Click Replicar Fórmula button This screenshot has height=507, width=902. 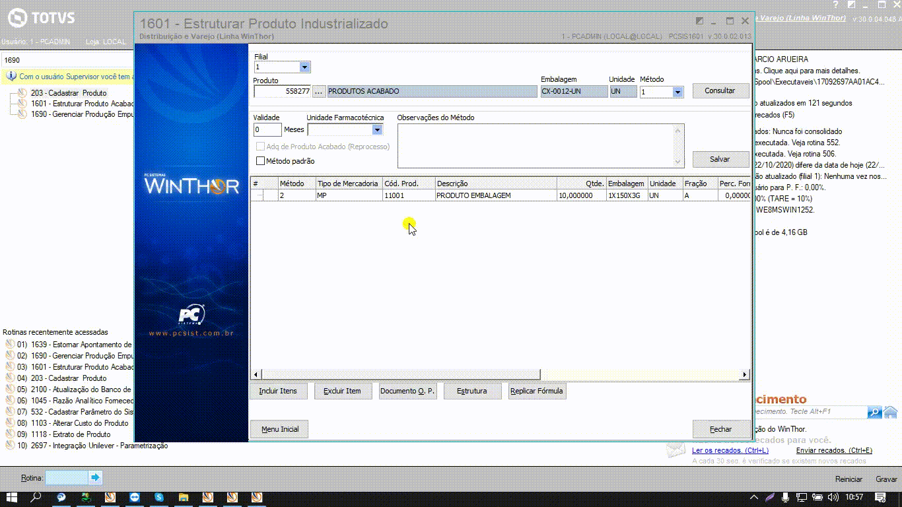537,391
